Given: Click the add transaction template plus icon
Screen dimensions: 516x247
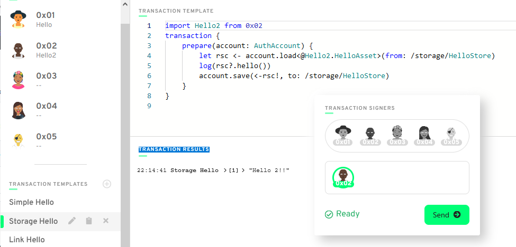Looking at the screenshot, I should (107, 184).
